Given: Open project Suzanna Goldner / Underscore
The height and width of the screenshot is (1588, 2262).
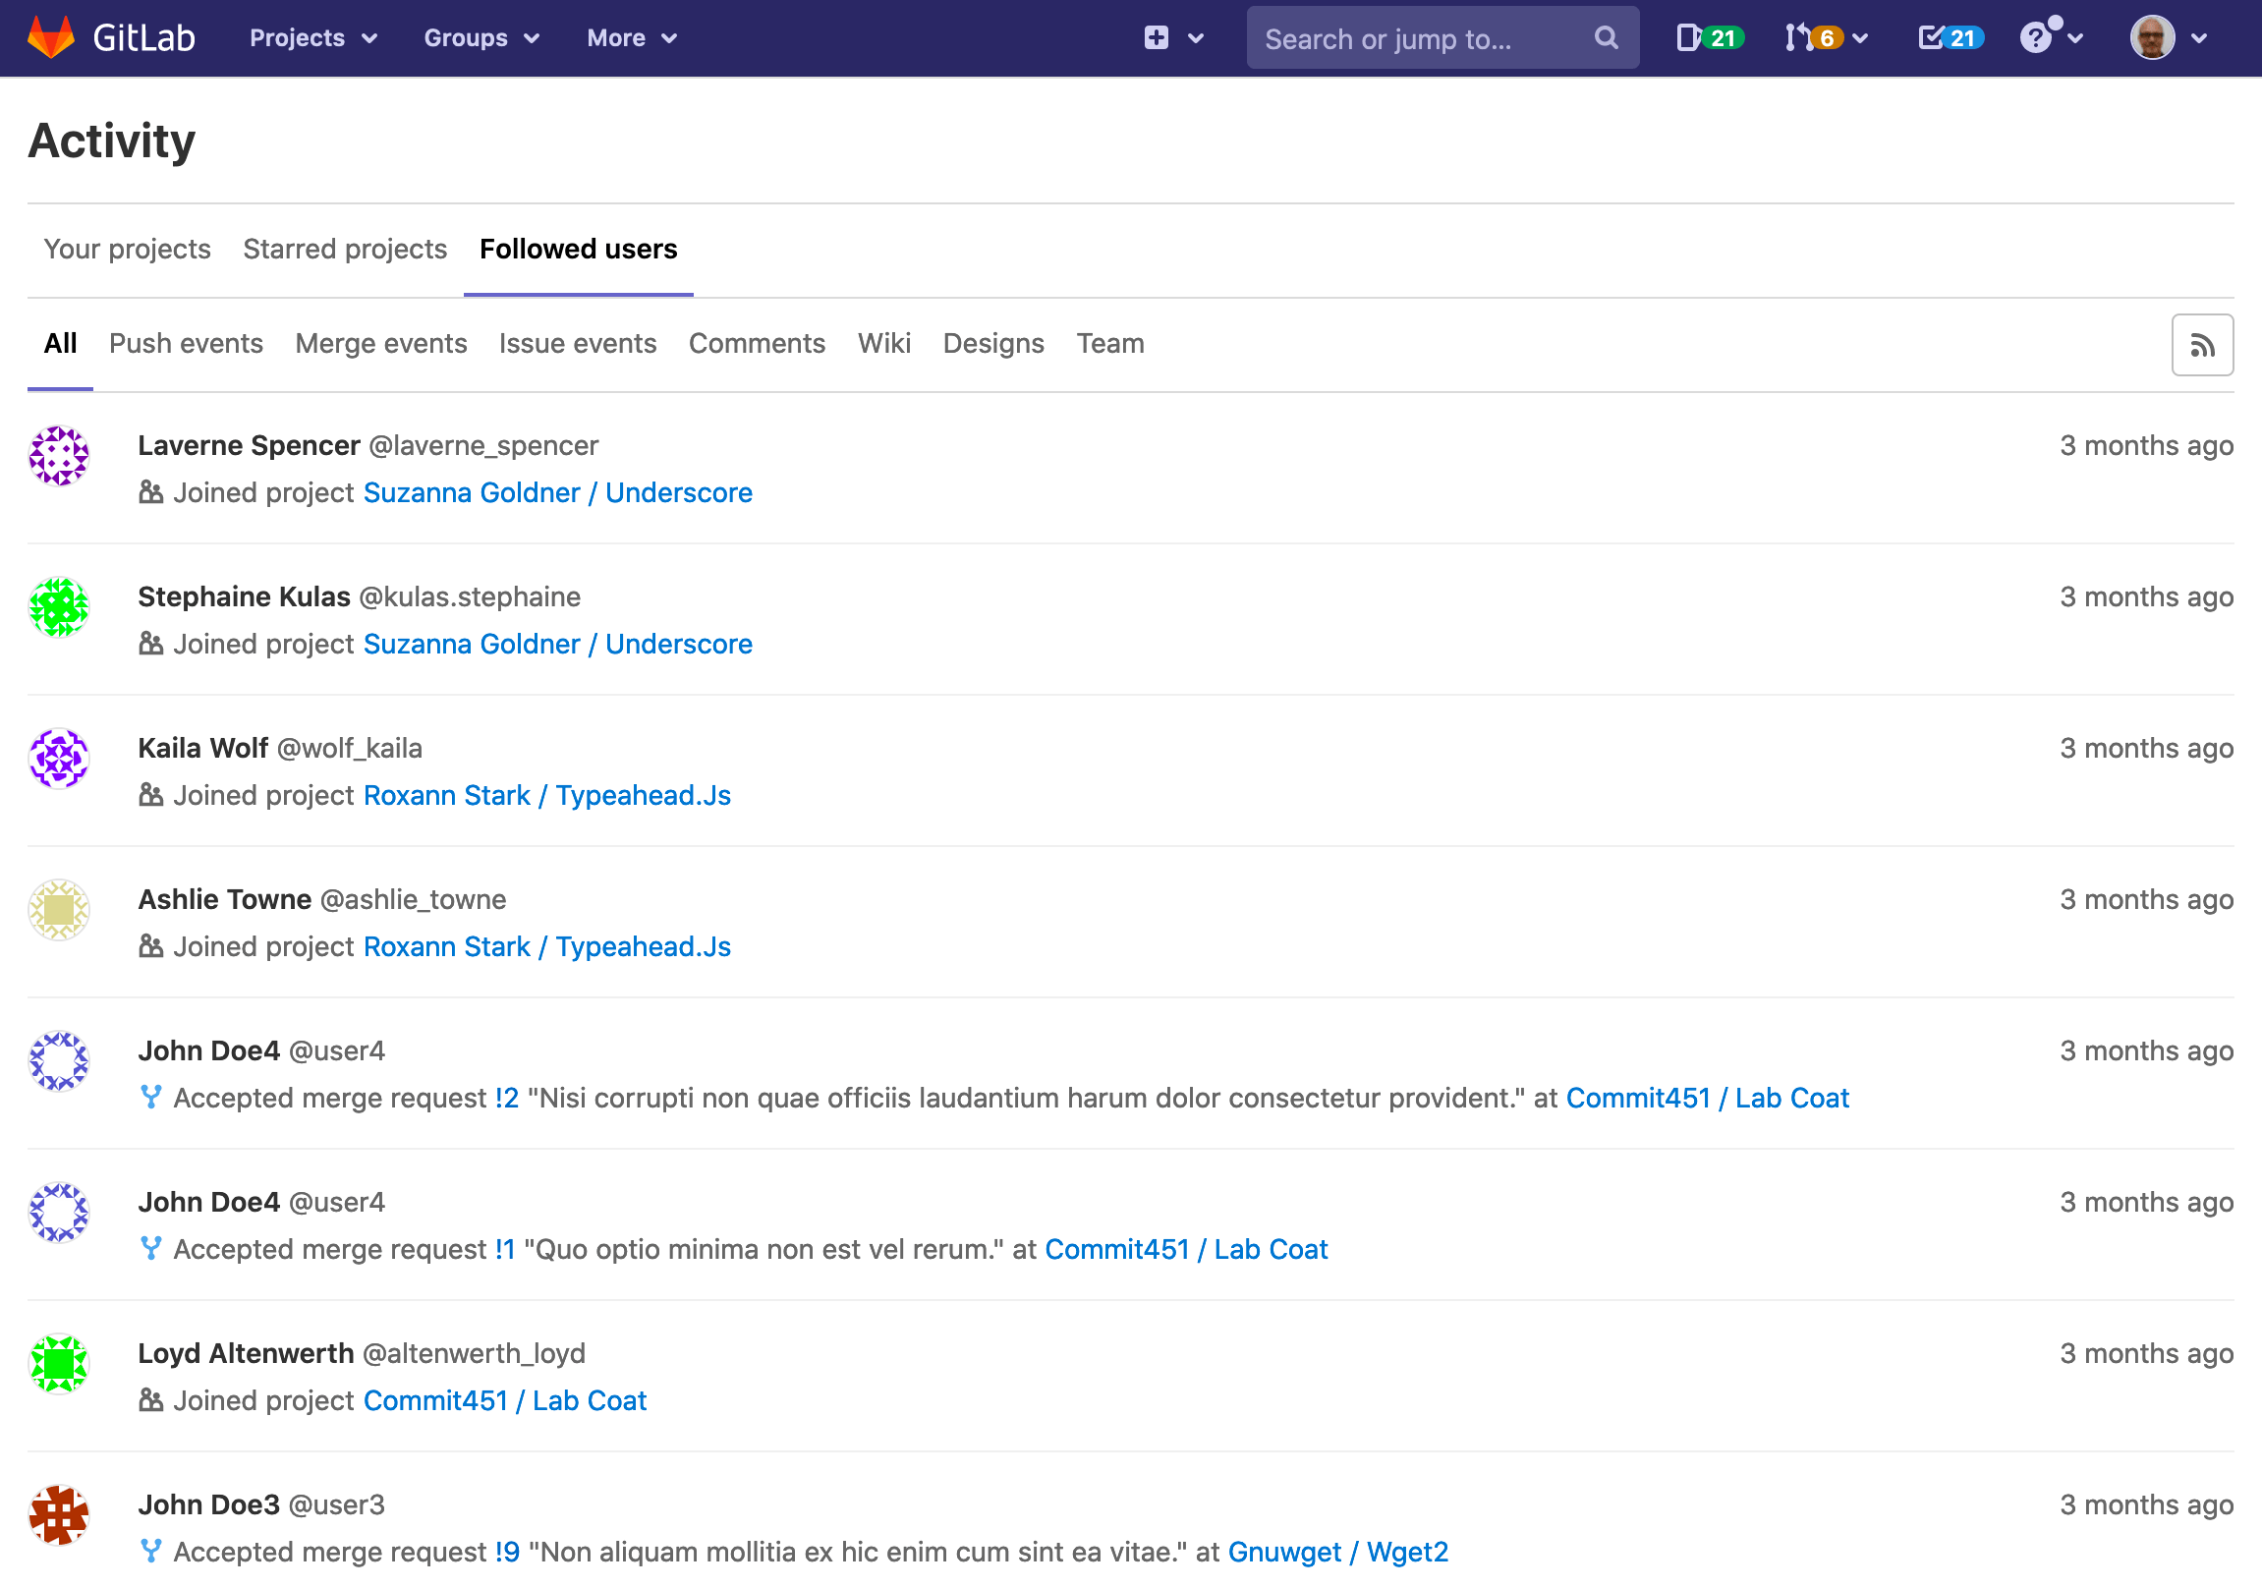Looking at the screenshot, I should pyautogui.click(x=557, y=491).
